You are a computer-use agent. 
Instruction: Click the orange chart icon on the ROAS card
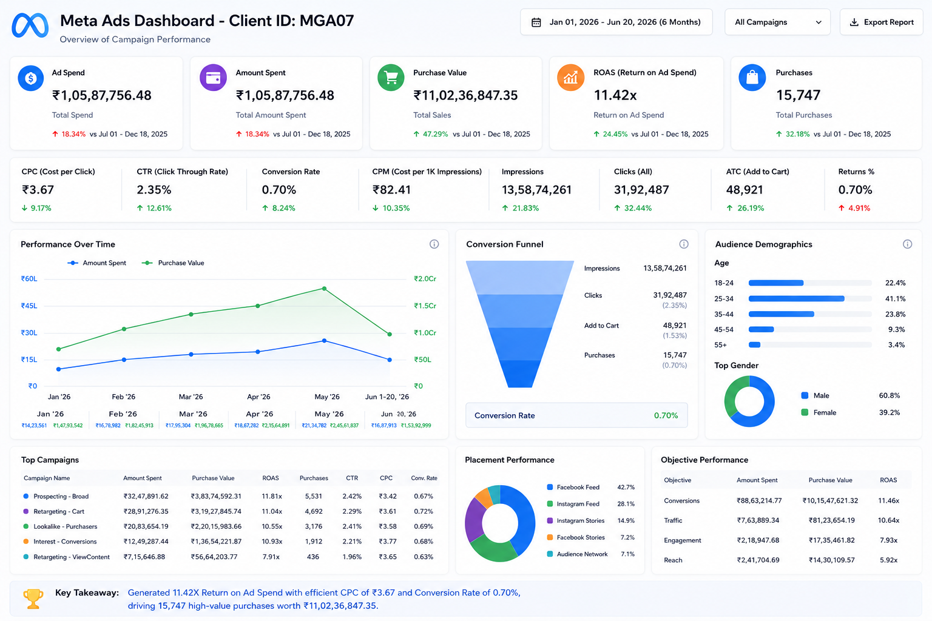point(571,78)
